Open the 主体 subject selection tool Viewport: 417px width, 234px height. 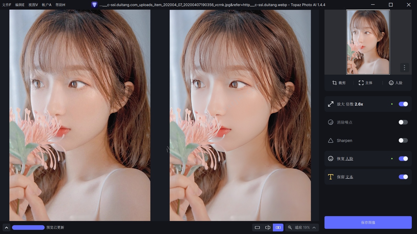click(365, 83)
